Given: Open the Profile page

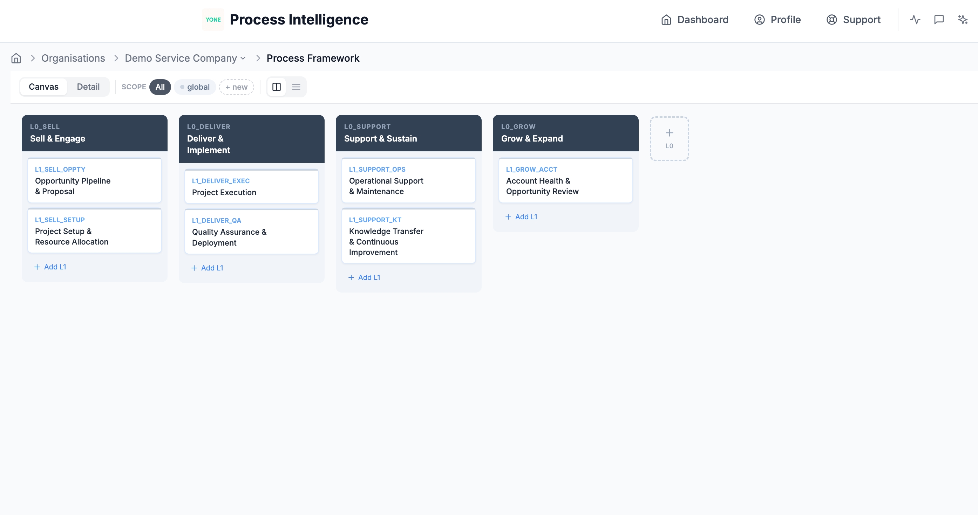Looking at the screenshot, I should (x=777, y=20).
